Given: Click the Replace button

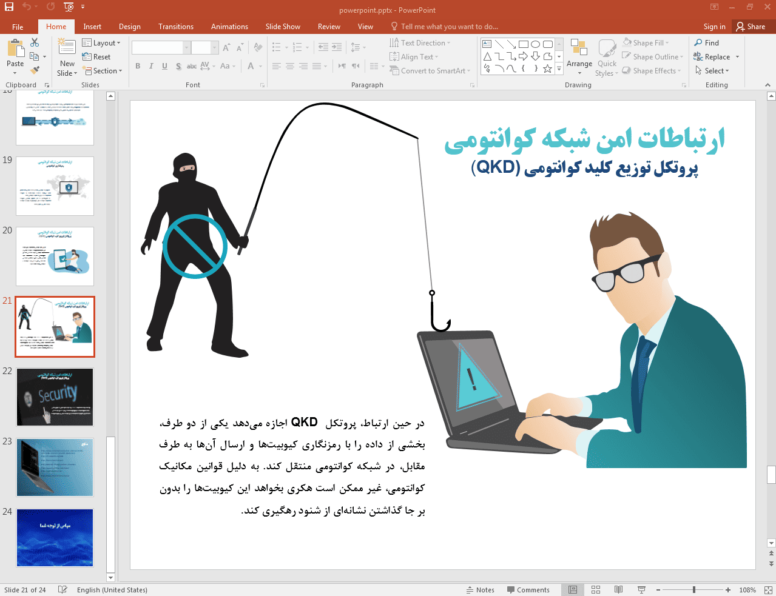Looking at the screenshot, I should point(712,57).
